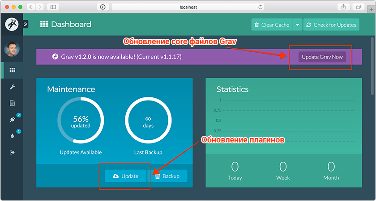376x201 pixels.
Task: Open Themes droplet icon in sidebar
Action: click(12, 136)
